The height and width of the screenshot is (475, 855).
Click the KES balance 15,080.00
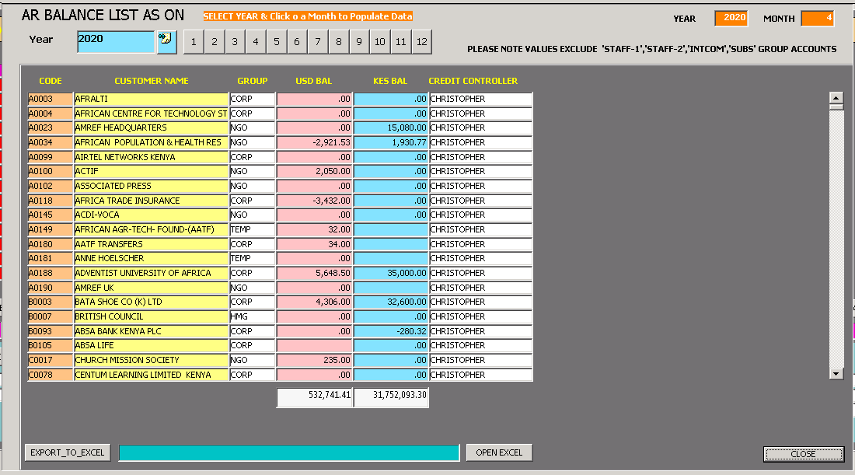pos(390,127)
